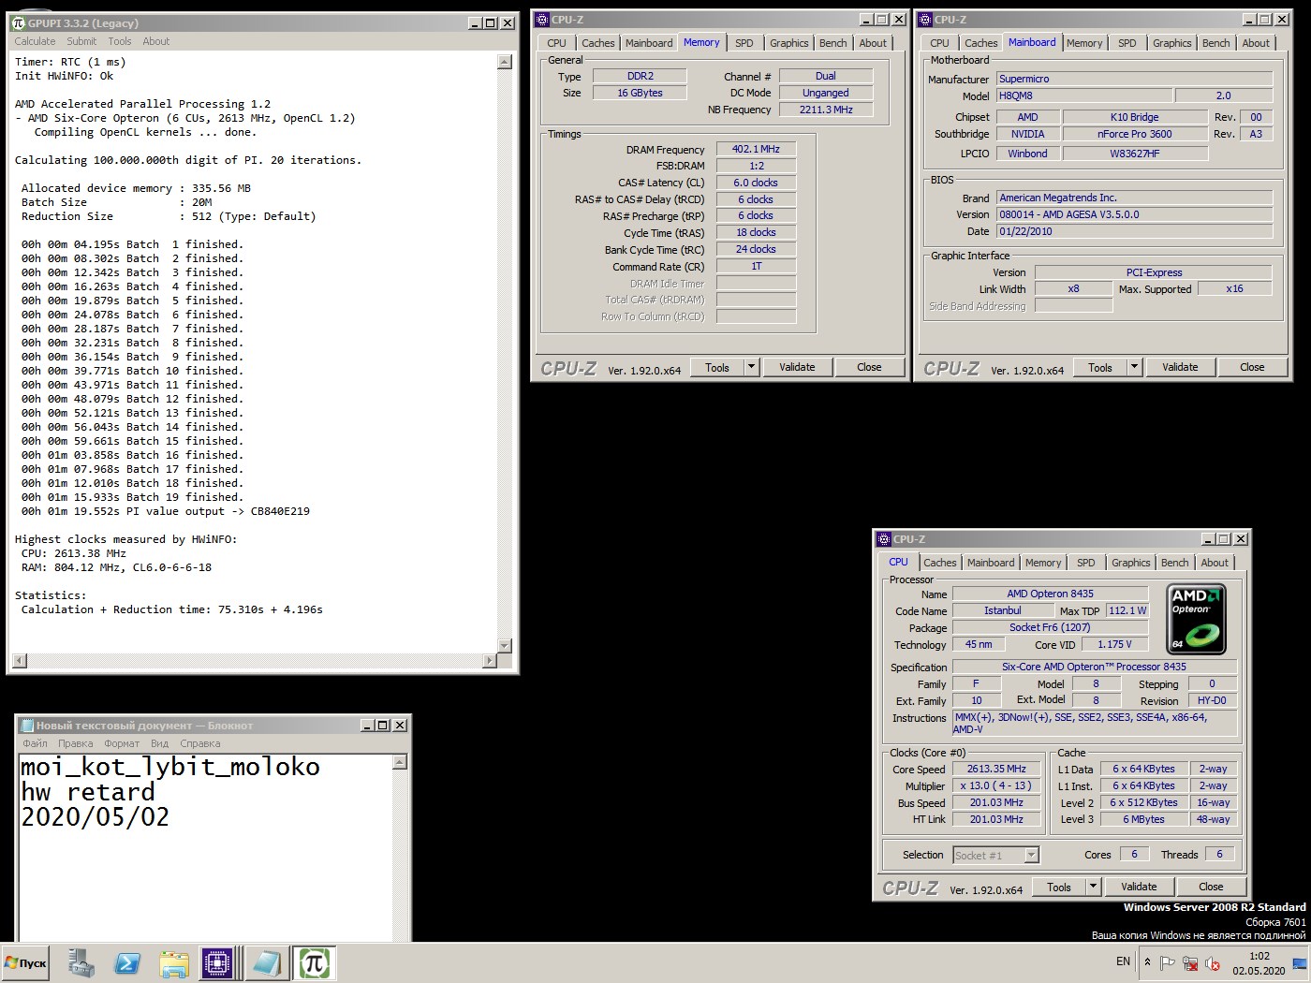
Task: Click GPUPI horizontal scrollbar left arrow
Action: tap(19, 661)
